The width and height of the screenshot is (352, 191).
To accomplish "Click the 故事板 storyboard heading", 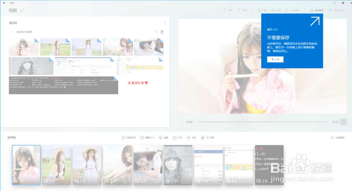I will pos(12,138).
